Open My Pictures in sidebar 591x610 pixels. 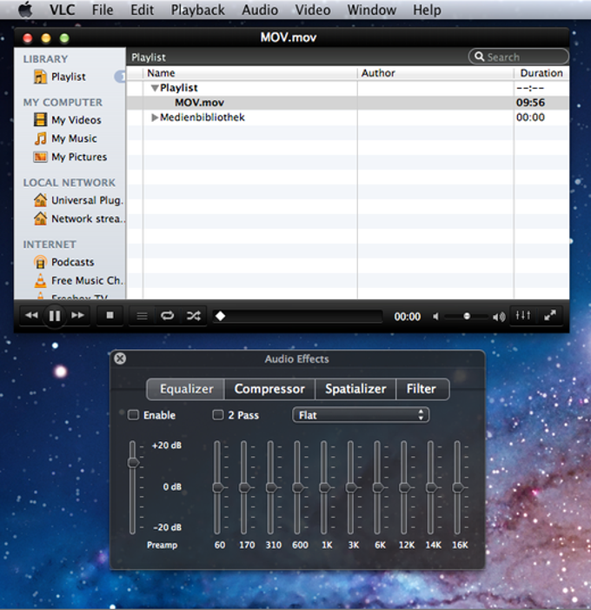tap(70, 157)
